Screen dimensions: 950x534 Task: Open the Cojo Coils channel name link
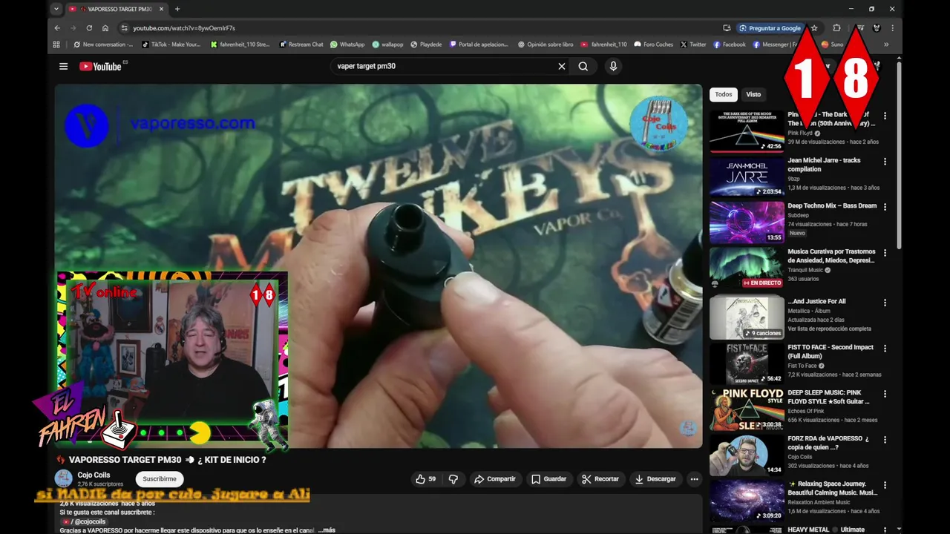point(94,475)
